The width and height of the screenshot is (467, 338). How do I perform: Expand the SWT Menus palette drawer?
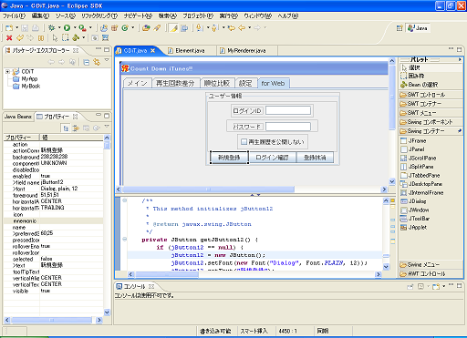tap(431, 113)
